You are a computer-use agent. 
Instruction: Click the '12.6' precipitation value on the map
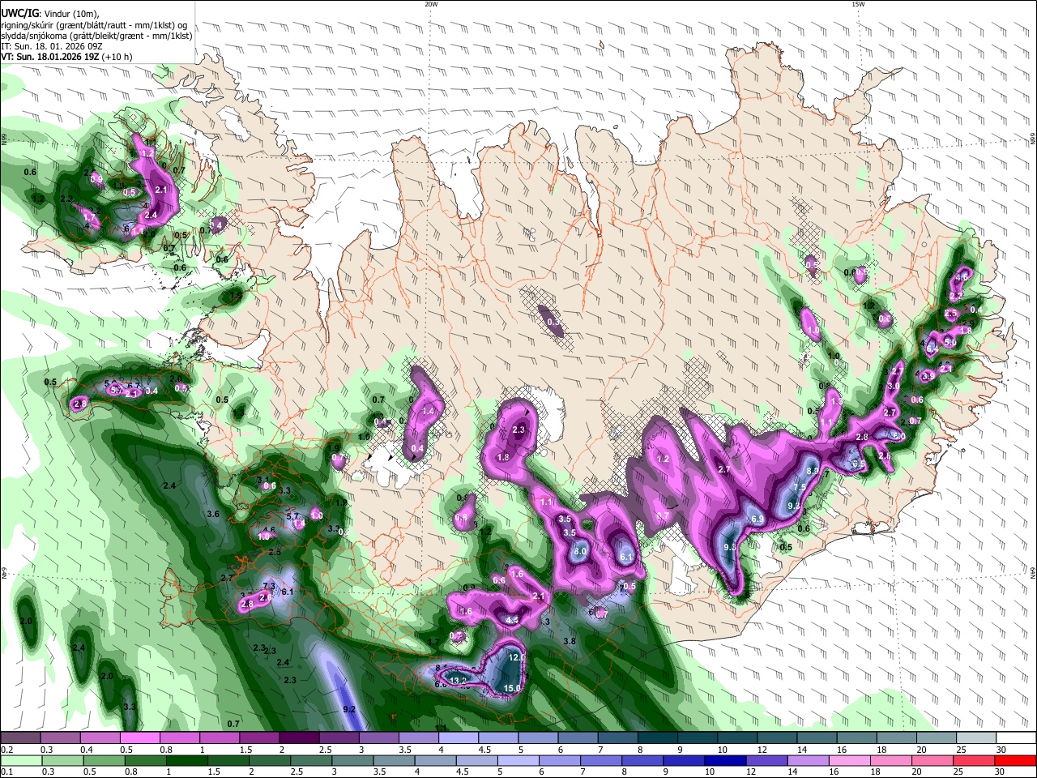pyautogui.click(x=518, y=657)
